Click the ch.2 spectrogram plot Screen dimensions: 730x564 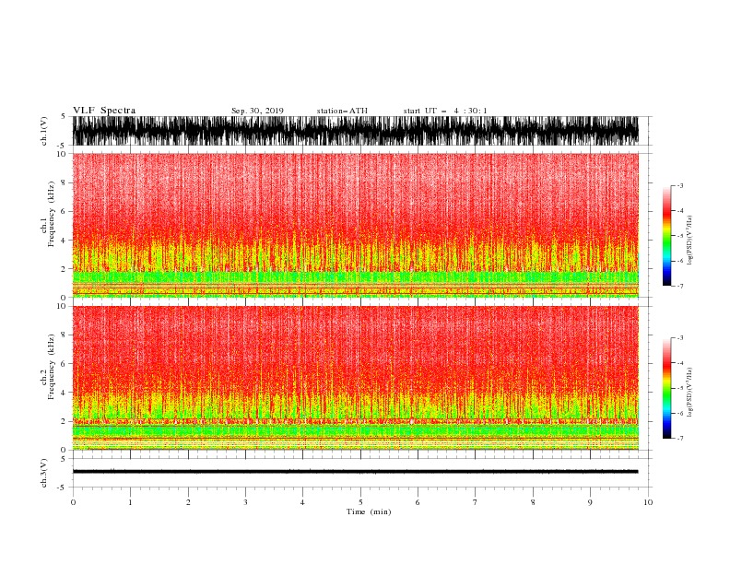point(355,378)
